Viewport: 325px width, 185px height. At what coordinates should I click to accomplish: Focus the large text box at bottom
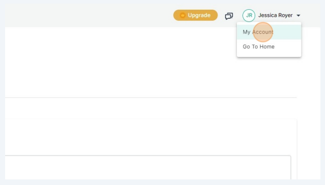tap(148, 168)
